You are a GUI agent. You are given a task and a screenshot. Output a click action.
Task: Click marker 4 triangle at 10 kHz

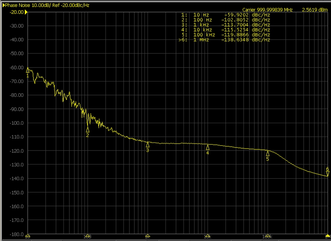point(208,147)
